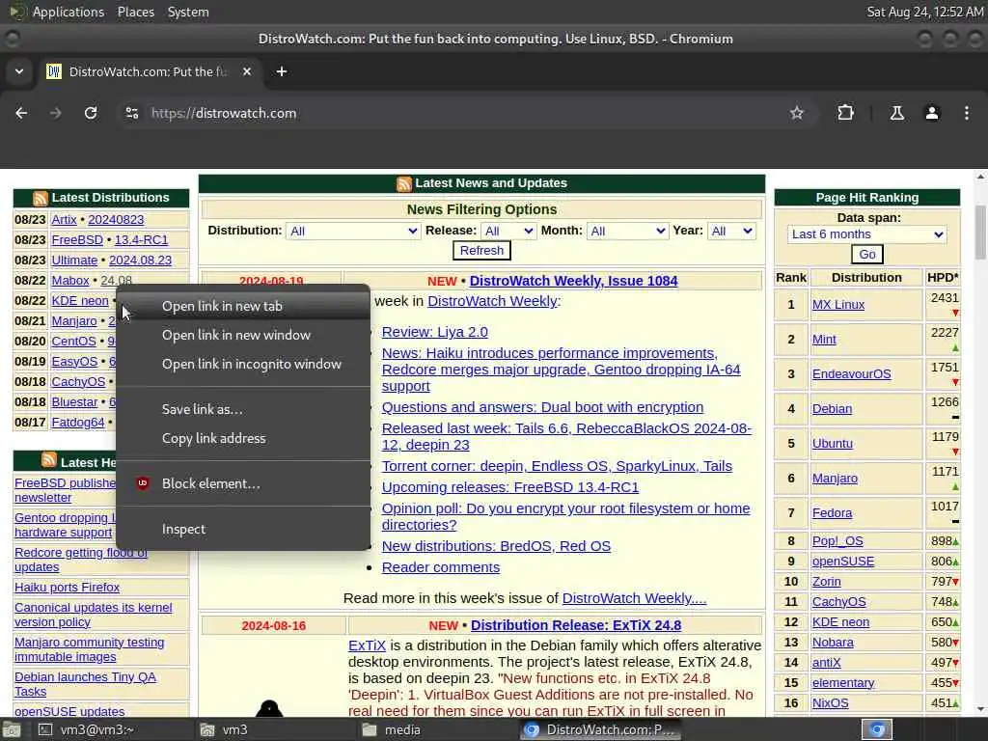Image resolution: width=988 pixels, height=741 pixels.
Task: Open Torrent corner: deepin, Endless OS link
Action: [x=557, y=466]
